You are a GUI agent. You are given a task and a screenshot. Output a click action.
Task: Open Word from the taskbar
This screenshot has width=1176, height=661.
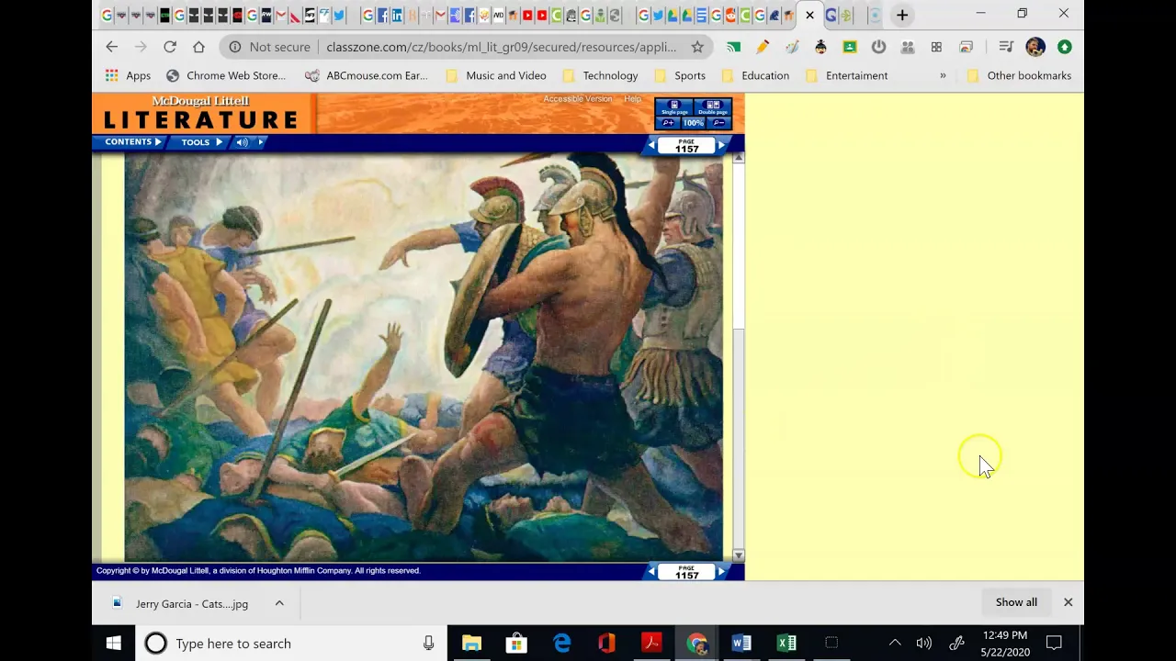click(741, 644)
